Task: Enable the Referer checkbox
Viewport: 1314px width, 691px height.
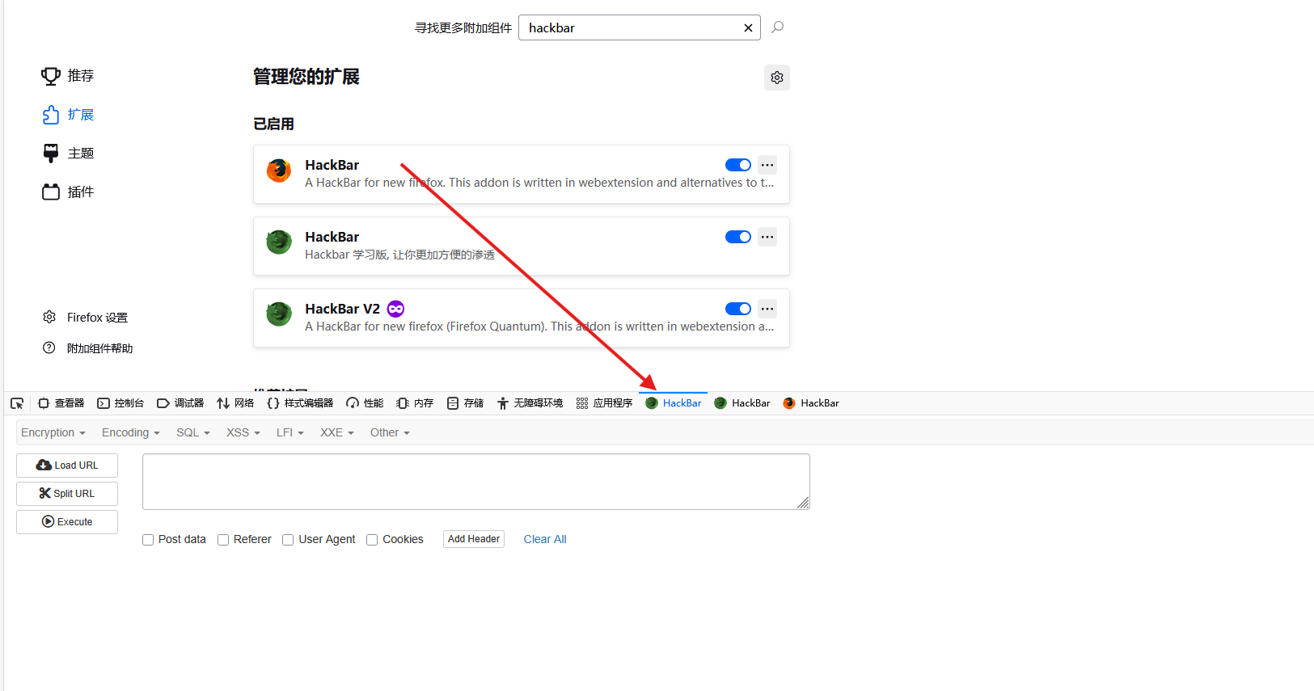Action: tap(223, 540)
